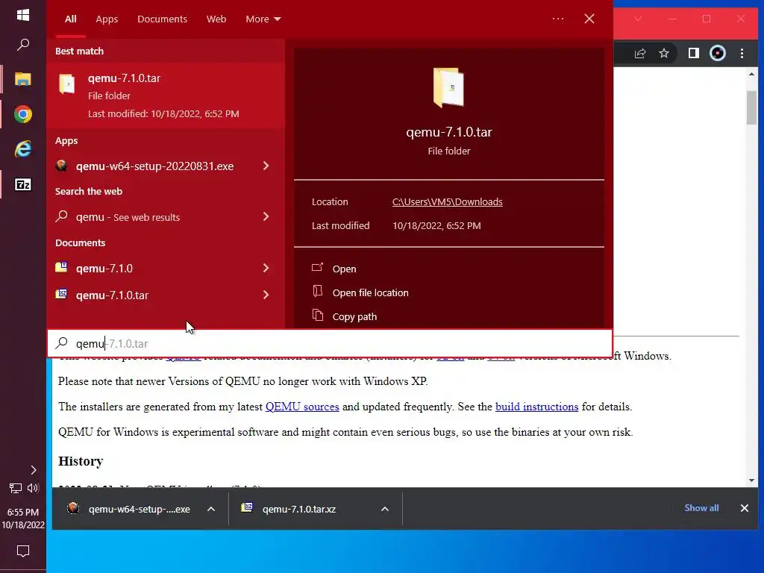Click the Chrome page vertical scrollbar thumb
764x573 pixels.
(751, 107)
